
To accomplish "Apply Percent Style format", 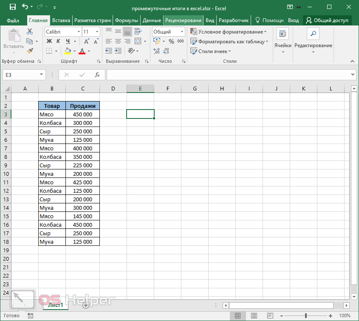I will coord(171,42).
